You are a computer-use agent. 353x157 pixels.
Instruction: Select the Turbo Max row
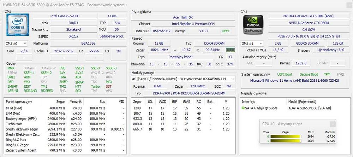pos(65,124)
